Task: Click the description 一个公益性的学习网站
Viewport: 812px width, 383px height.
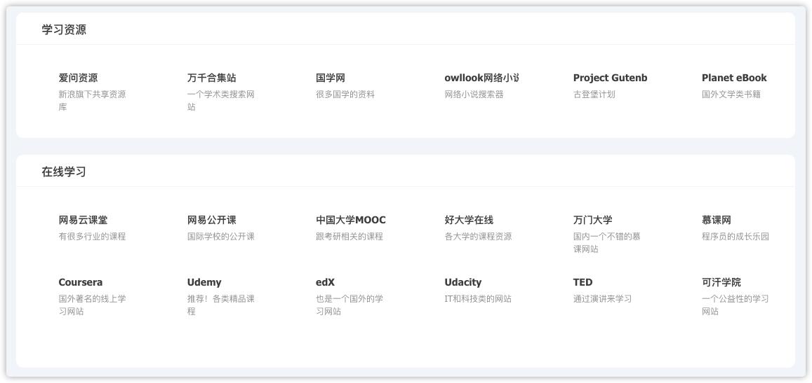Action: click(x=736, y=305)
